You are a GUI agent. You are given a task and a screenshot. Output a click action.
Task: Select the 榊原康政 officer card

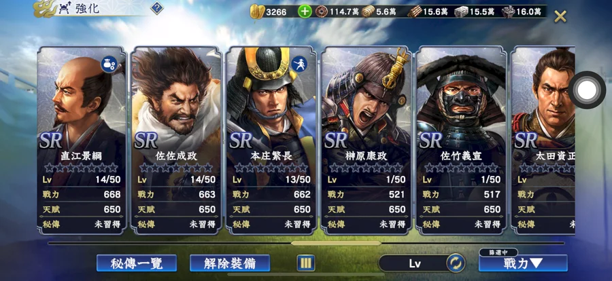tap(366, 140)
